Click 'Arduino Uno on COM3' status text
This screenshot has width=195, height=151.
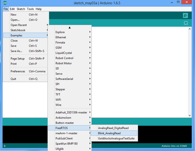pyautogui.click(x=174, y=146)
